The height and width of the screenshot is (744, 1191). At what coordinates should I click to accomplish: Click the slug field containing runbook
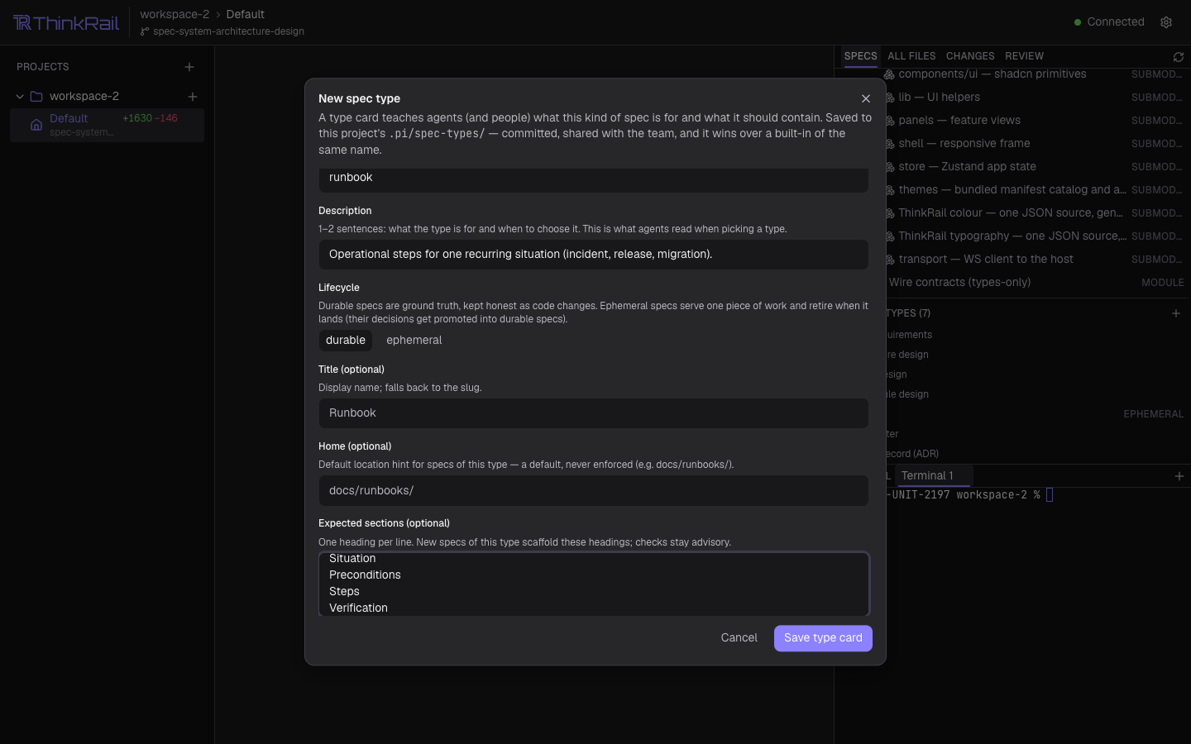(594, 180)
